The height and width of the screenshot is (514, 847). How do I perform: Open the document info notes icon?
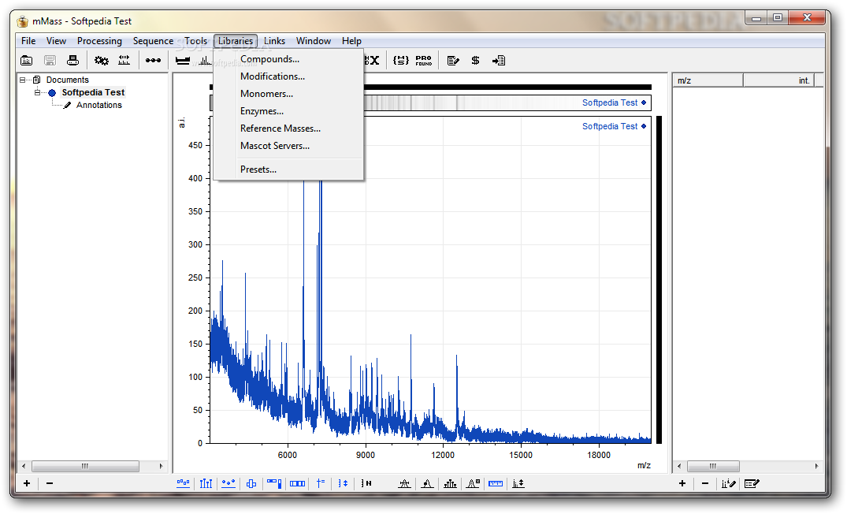(453, 61)
